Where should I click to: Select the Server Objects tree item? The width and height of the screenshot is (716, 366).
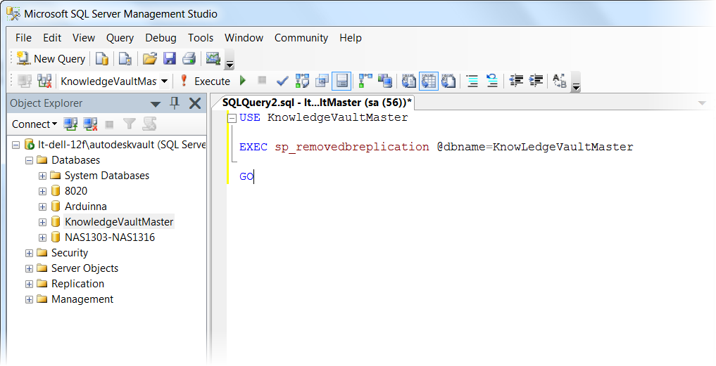(84, 268)
